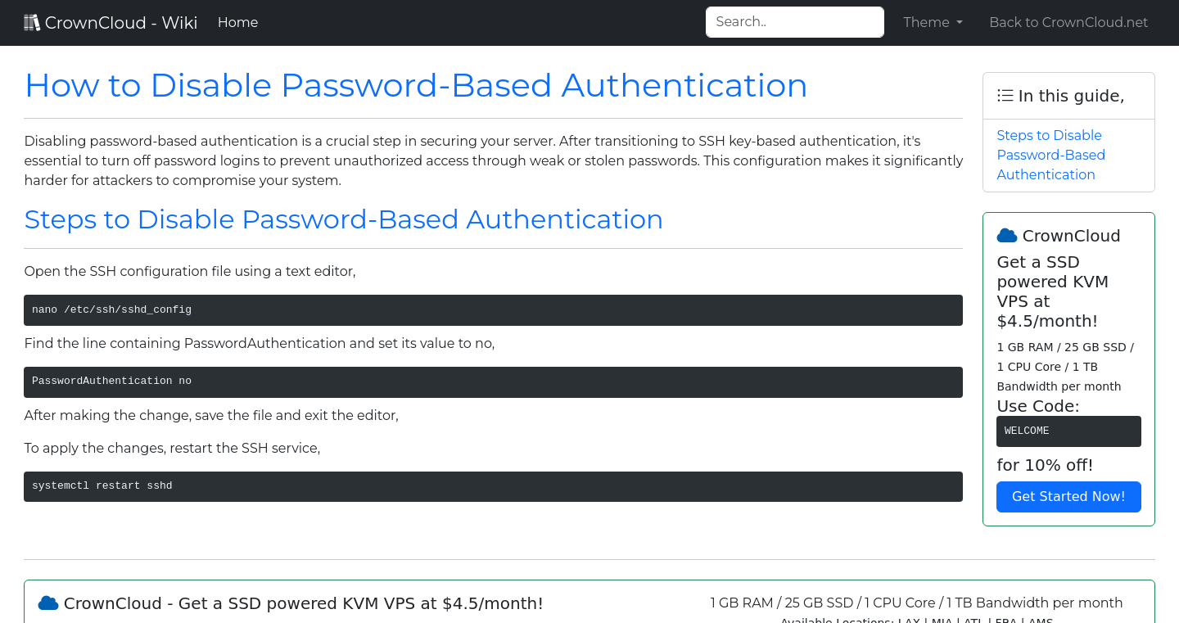Viewport: 1179px width, 623px height.
Task: Select the PasswordAuthentication no code block
Action: 493,381
